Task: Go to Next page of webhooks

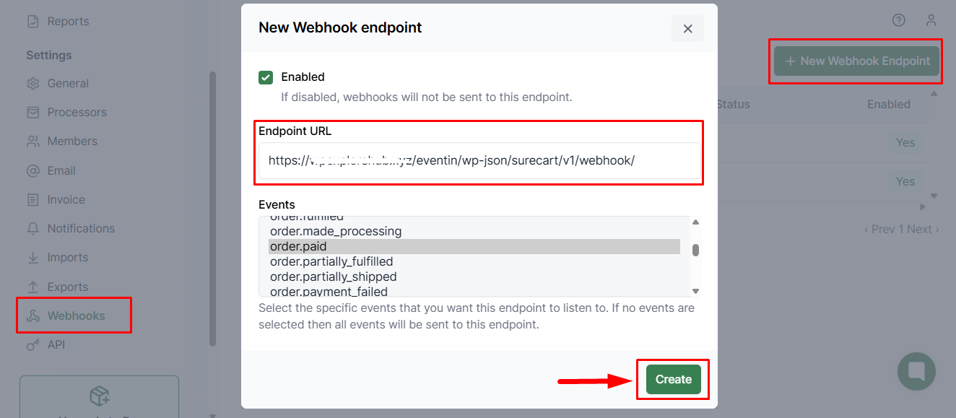Action: (922, 230)
